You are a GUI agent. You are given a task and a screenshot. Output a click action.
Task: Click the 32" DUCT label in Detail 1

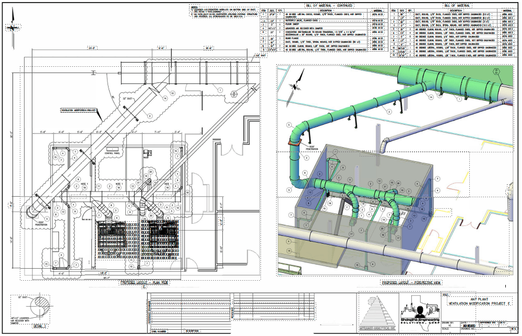[22, 297]
